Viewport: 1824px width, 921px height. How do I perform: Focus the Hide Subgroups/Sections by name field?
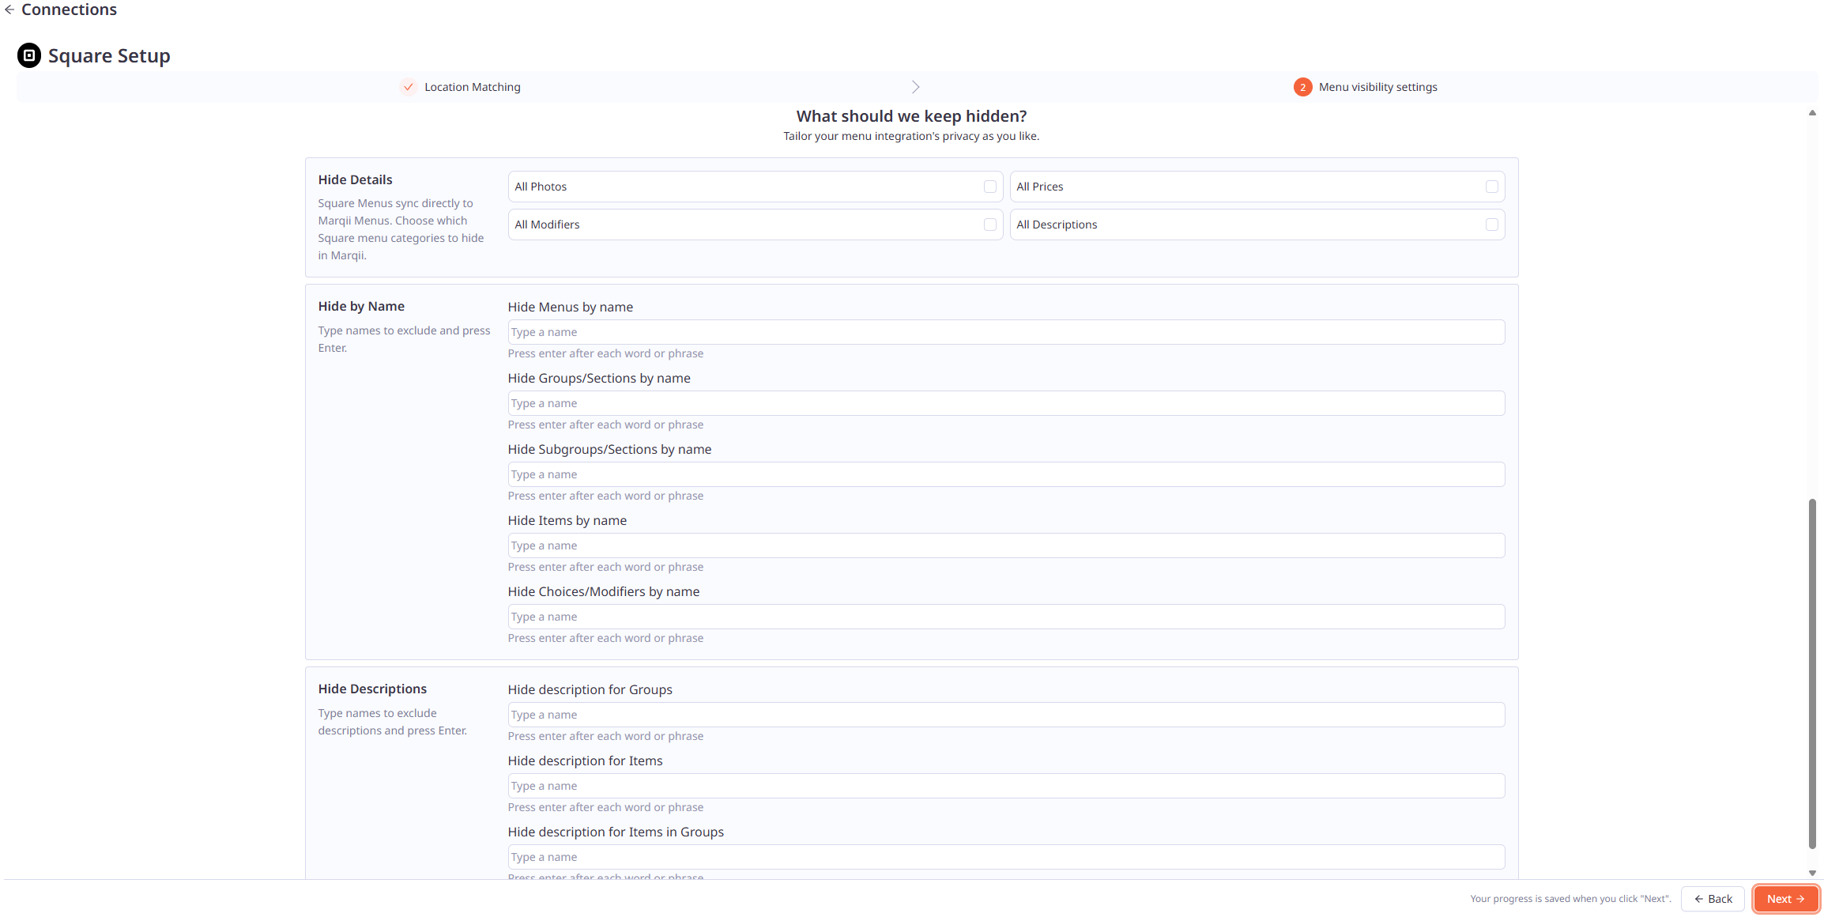pos(1006,474)
